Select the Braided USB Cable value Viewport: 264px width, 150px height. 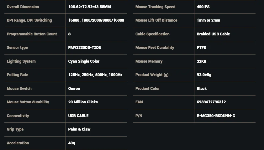pos(213,34)
